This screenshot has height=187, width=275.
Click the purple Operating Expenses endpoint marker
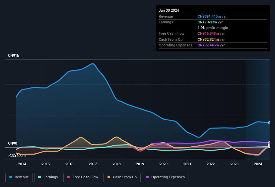click(x=269, y=143)
